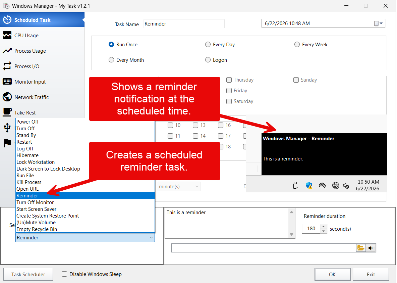This screenshot has height=283, width=397.
Task: Choose Restart from the action list
Action: coord(85,142)
